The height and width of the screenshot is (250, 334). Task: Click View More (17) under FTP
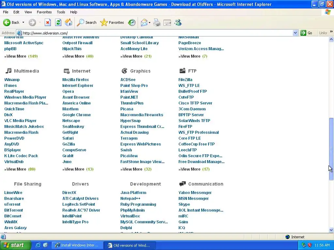[194, 169]
